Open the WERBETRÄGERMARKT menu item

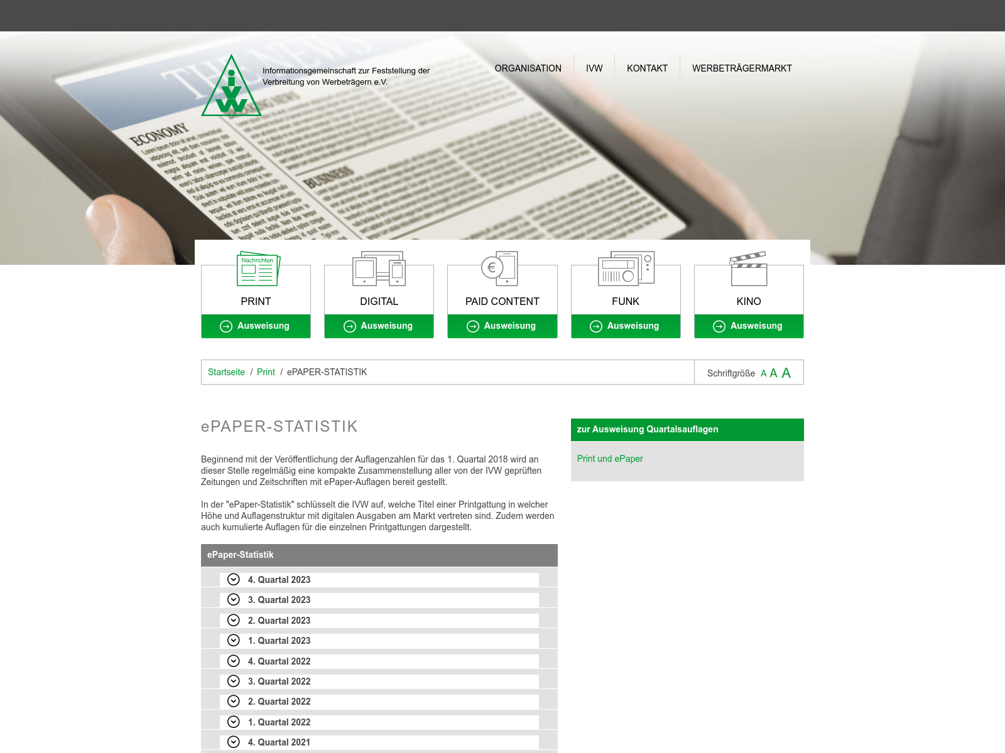(x=742, y=68)
